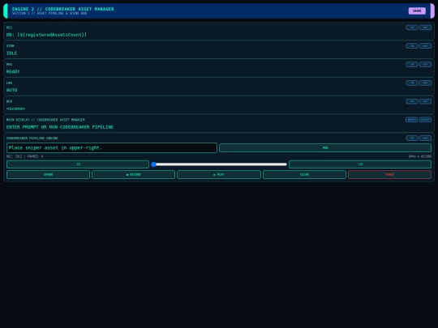Image resolution: width=438 pixels, height=328 pixels.
Task: Click IN button in the <scene> row
Action: point(412,101)
